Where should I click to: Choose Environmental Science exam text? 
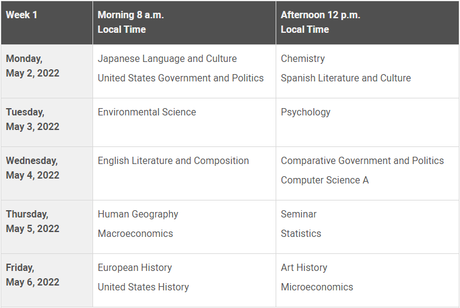click(147, 112)
